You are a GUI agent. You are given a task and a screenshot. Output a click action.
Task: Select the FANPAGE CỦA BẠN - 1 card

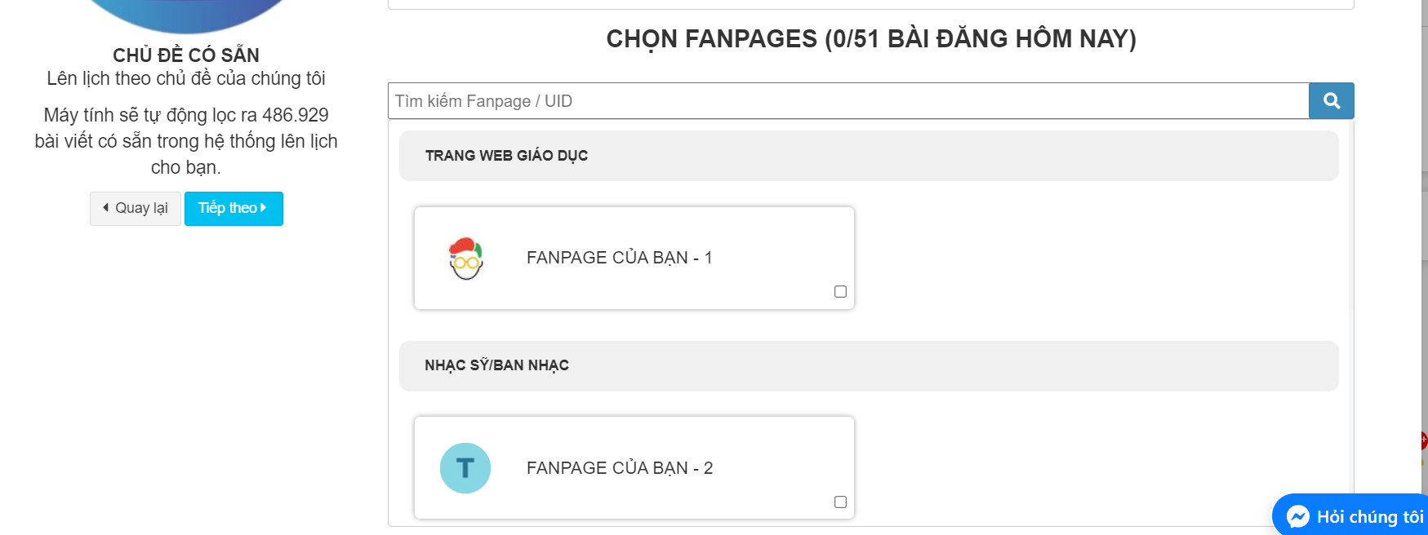634,258
